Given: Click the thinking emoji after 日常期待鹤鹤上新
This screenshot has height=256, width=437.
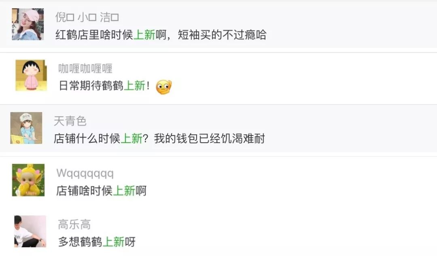Looking at the screenshot, I should tap(163, 87).
